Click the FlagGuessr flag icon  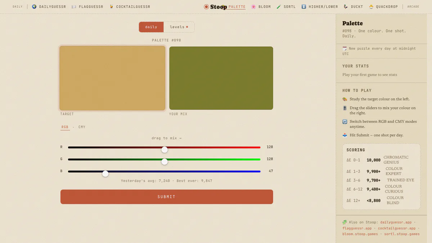tap(74, 6)
